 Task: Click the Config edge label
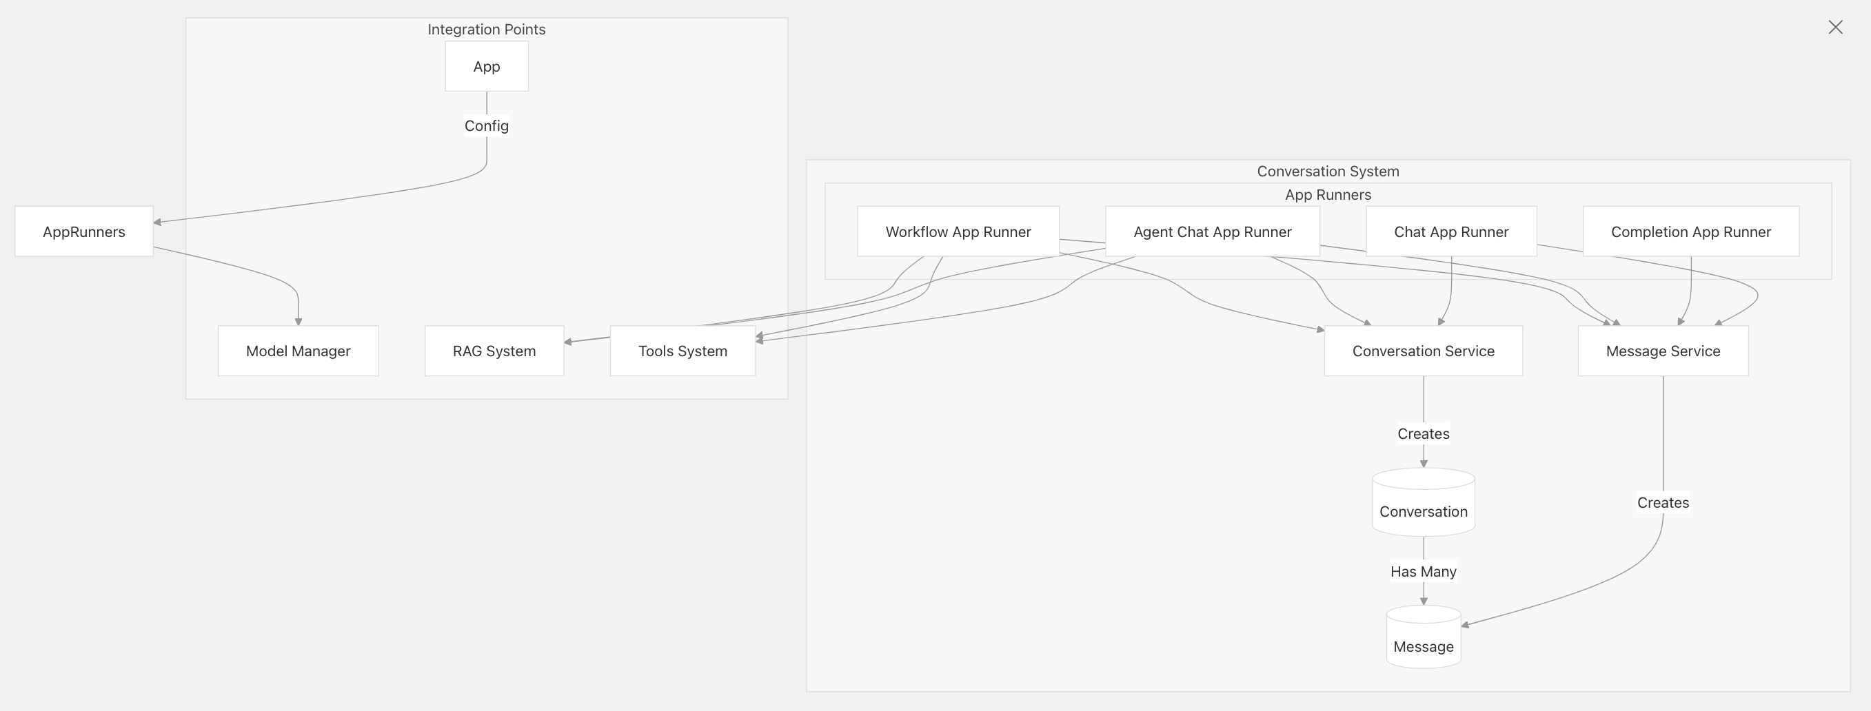pos(487,125)
